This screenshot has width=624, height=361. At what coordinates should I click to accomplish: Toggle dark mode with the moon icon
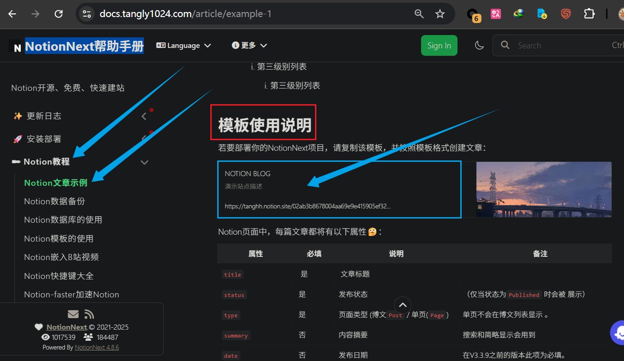pos(479,45)
